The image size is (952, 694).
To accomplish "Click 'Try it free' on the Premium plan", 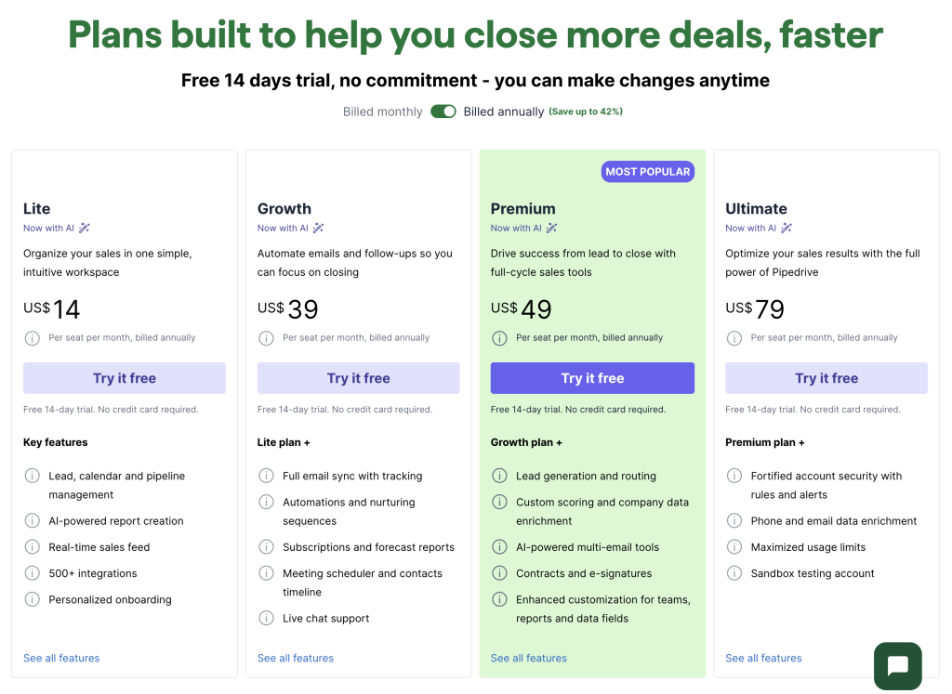I will (592, 377).
